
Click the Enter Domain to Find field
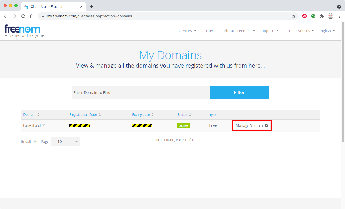[141, 92]
